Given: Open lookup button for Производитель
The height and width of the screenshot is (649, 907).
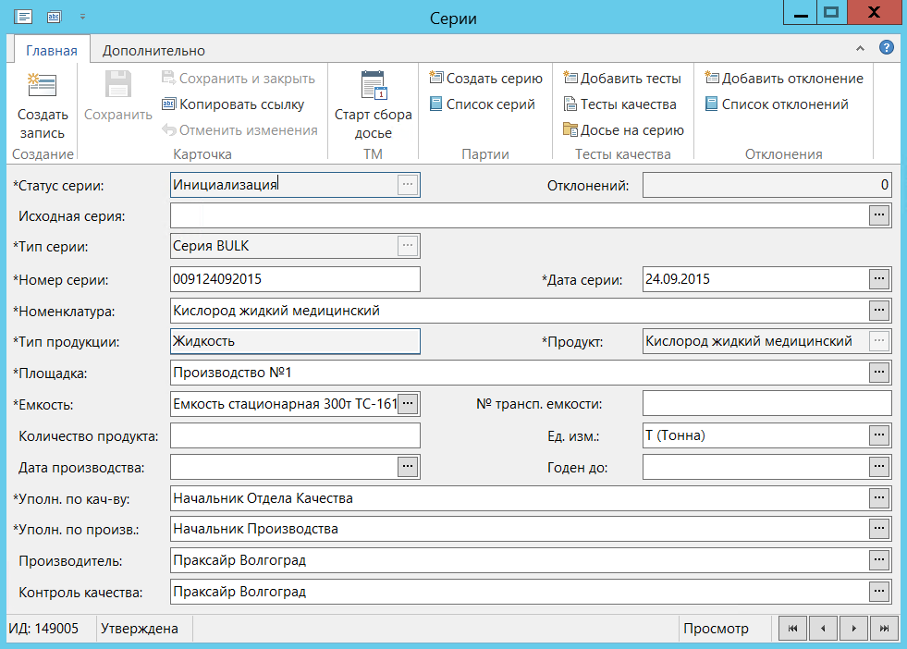Looking at the screenshot, I should [879, 559].
